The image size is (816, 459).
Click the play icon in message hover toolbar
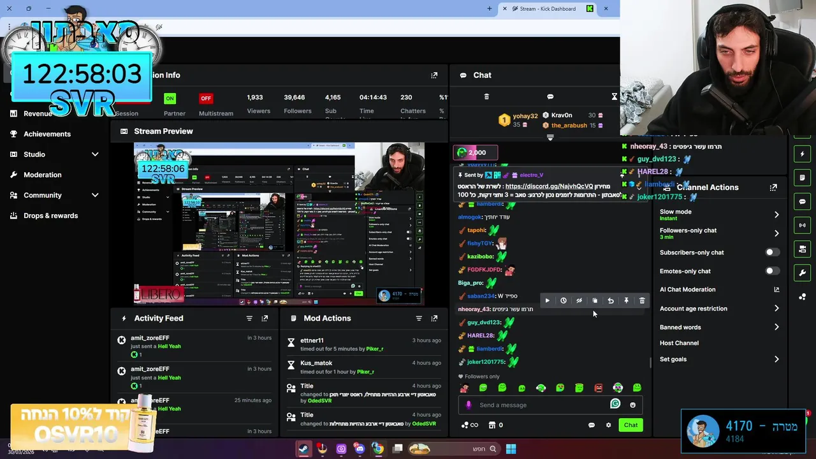coord(547,301)
